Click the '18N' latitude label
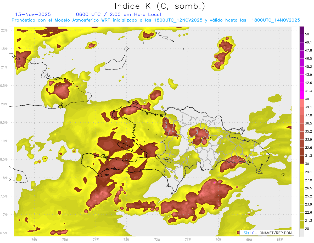The image size is (314, 243). (x=4, y=178)
